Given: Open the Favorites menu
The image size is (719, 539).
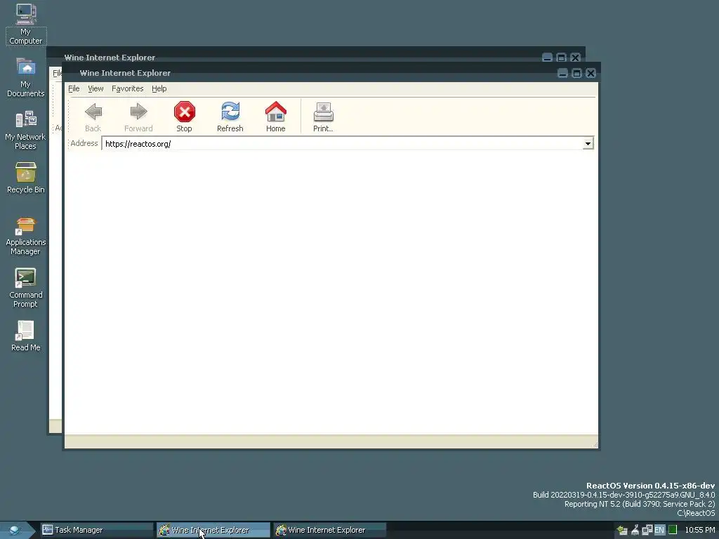Looking at the screenshot, I should click(128, 88).
